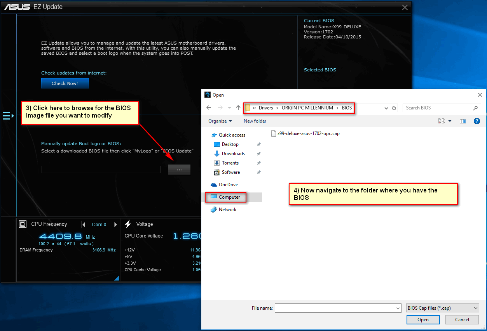Image resolution: width=487 pixels, height=331 pixels.
Task: Click the 'Model Name:X99-DELUXE' text
Action: click(x=332, y=27)
